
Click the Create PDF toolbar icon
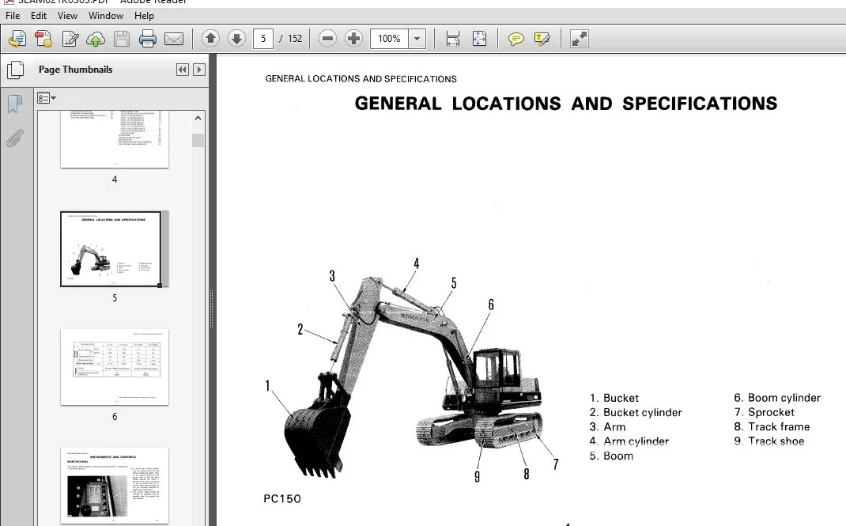tap(43, 39)
